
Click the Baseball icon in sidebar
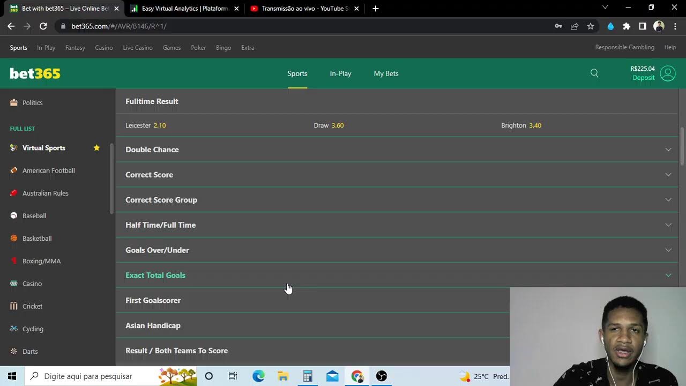[14, 216]
